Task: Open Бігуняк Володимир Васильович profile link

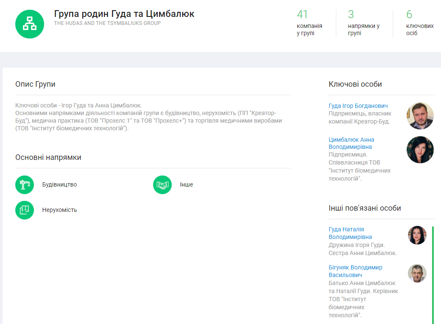Action: point(355,271)
